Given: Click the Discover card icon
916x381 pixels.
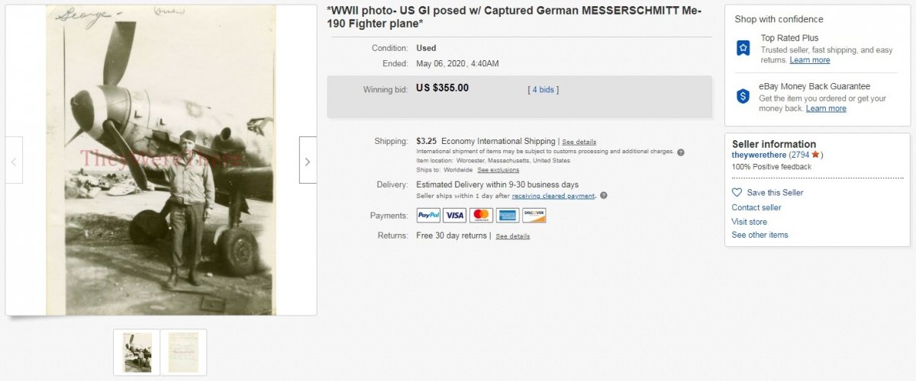Looking at the screenshot, I should (x=534, y=216).
